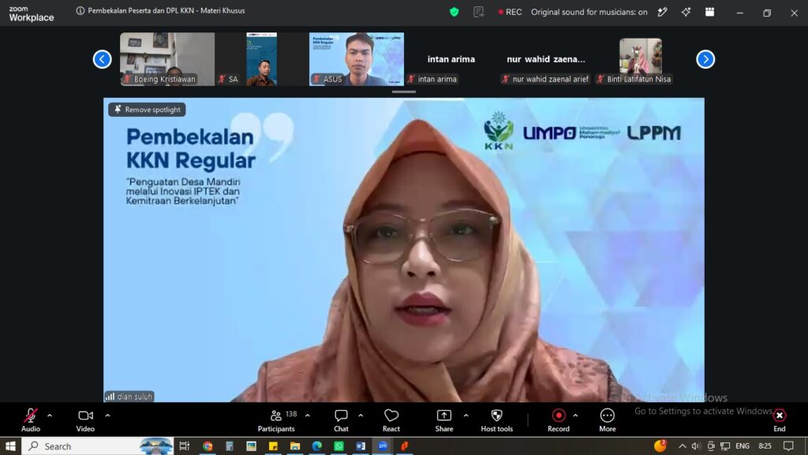The height and width of the screenshot is (455, 808).
Task: Click the Zoom taskbar icon
Action: click(x=383, y=446)
